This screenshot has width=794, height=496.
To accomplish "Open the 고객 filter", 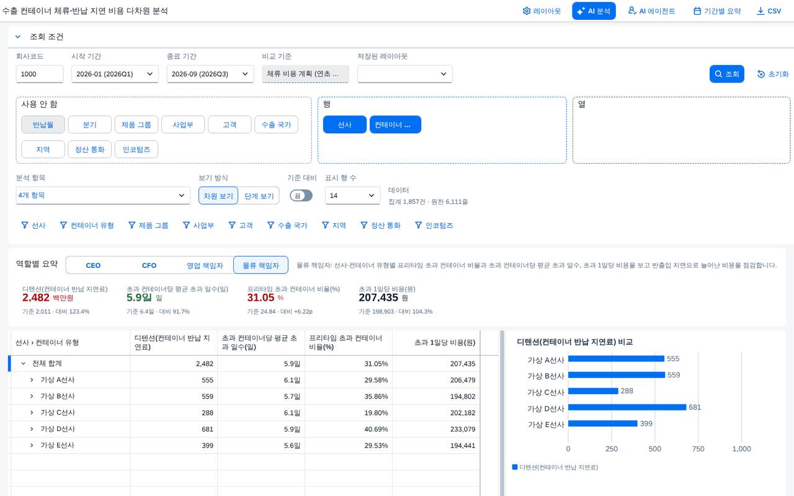I will tap(241, 226).
